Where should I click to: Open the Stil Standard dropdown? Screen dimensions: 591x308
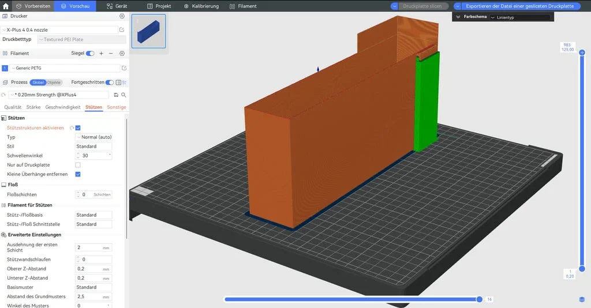click(x=93, y=147)
